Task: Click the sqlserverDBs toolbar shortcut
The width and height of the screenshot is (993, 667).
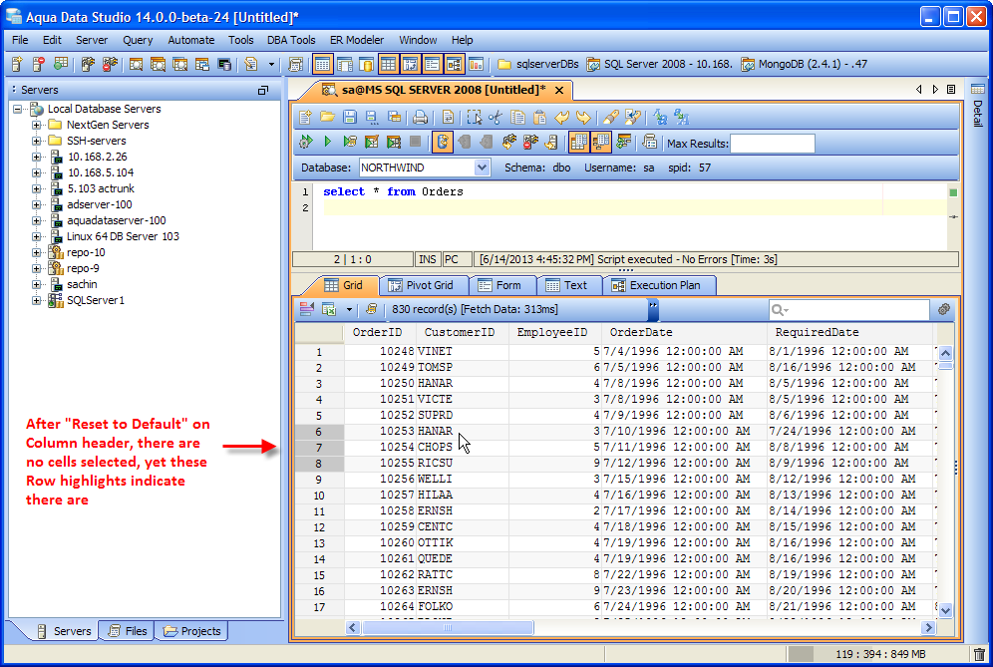Action: click(539, 64)
